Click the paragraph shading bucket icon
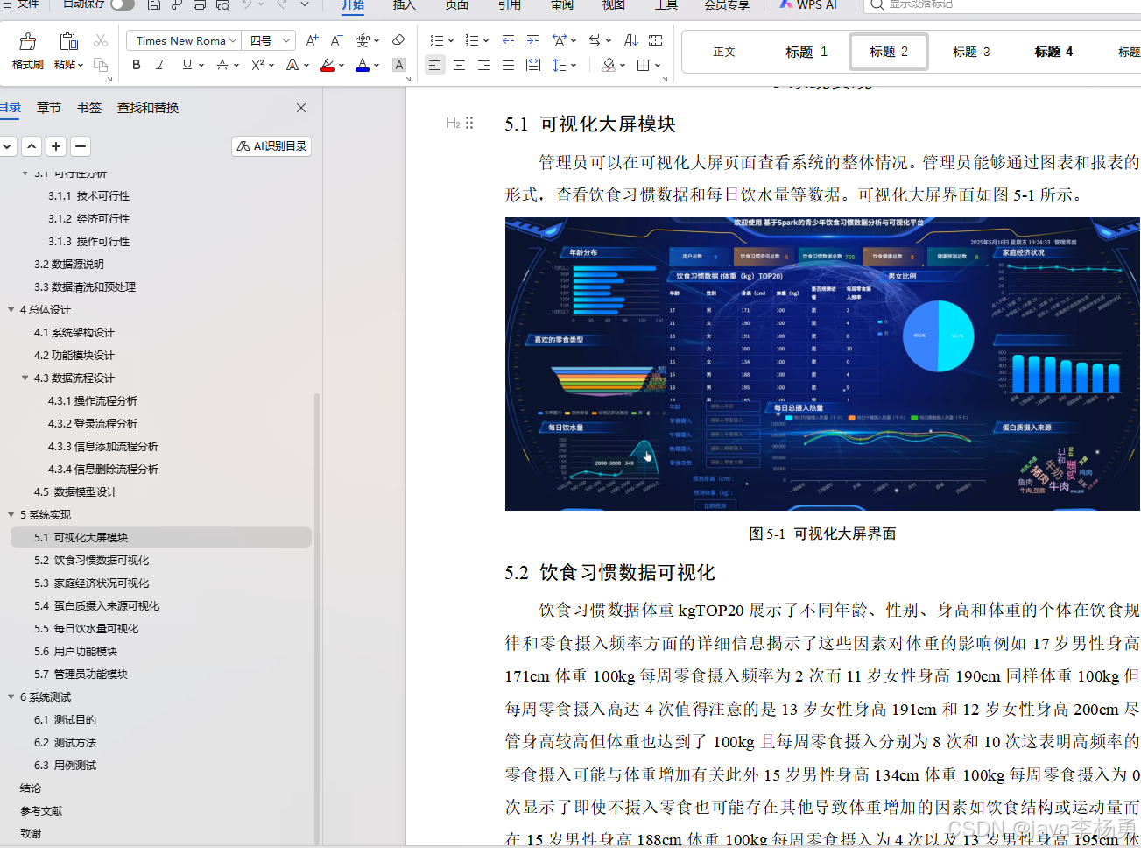 tap(609, 65)
